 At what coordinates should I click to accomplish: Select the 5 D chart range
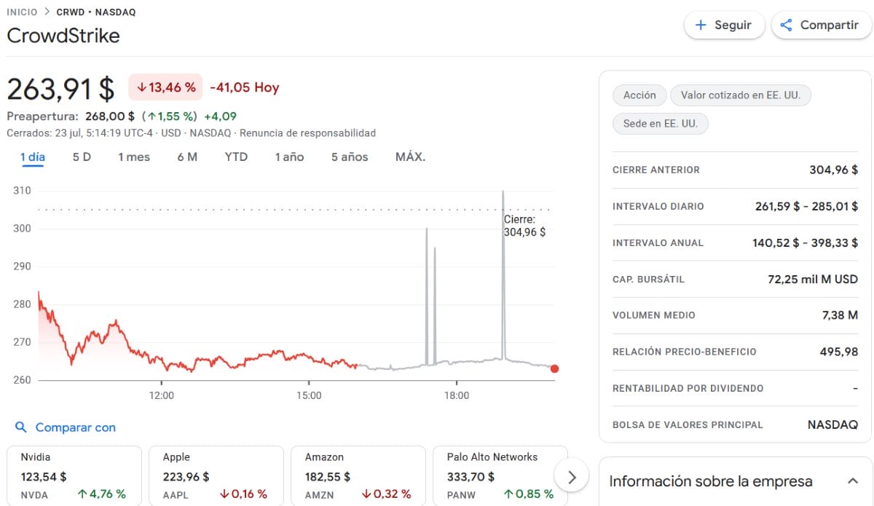pos(82,157)
